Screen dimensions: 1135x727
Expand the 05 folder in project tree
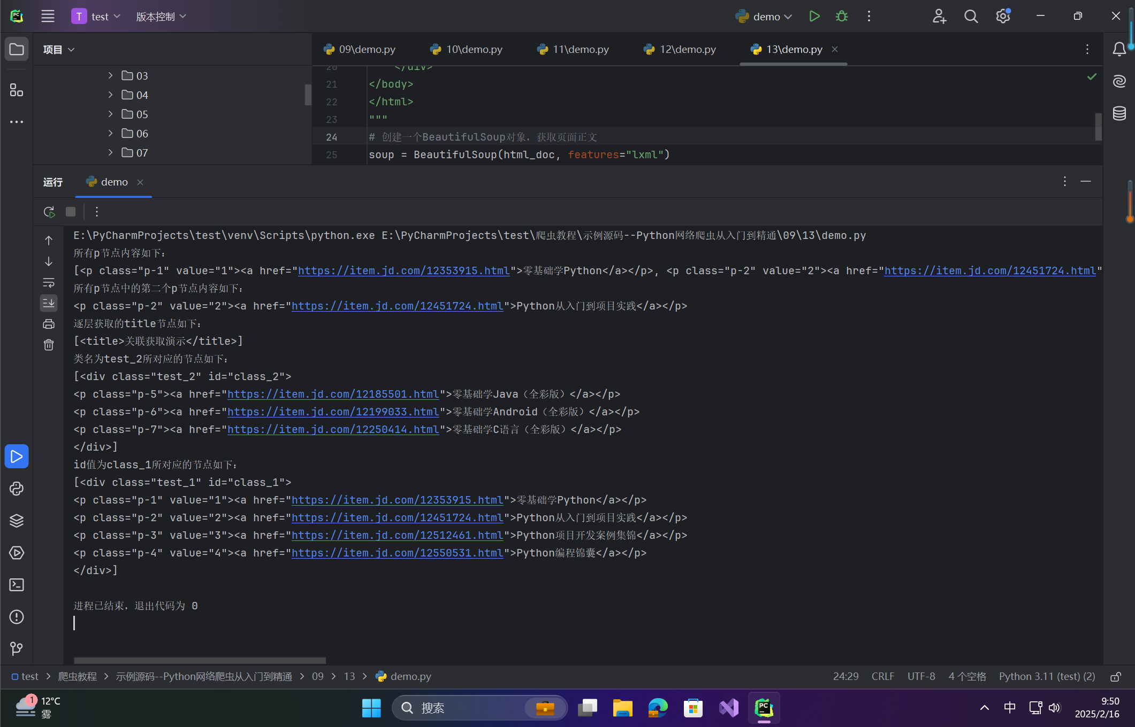[x=110, y=114]
